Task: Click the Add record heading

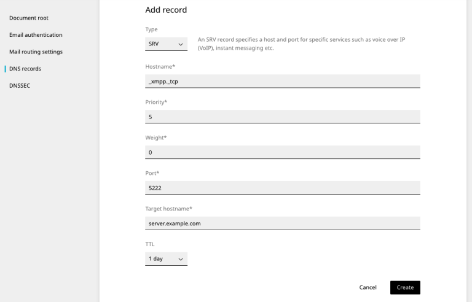Action: click(166, 10)
